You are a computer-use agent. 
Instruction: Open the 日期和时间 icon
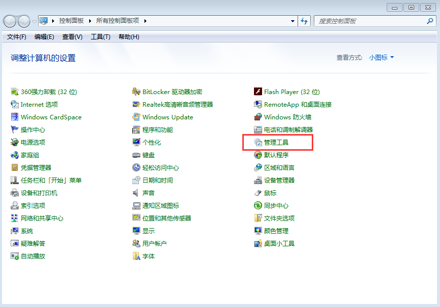click(x=136, y=180)
